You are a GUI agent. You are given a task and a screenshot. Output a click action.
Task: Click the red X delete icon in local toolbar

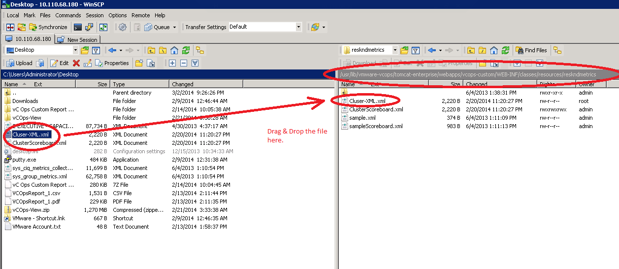coord(76,63)
